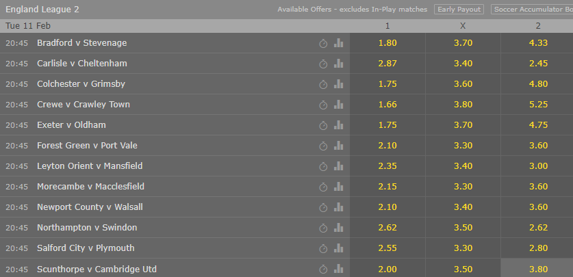Open stats chart for Leyton Orient v Mansfield
This screenshot has width=573, height=277.
tap(338, 166)
